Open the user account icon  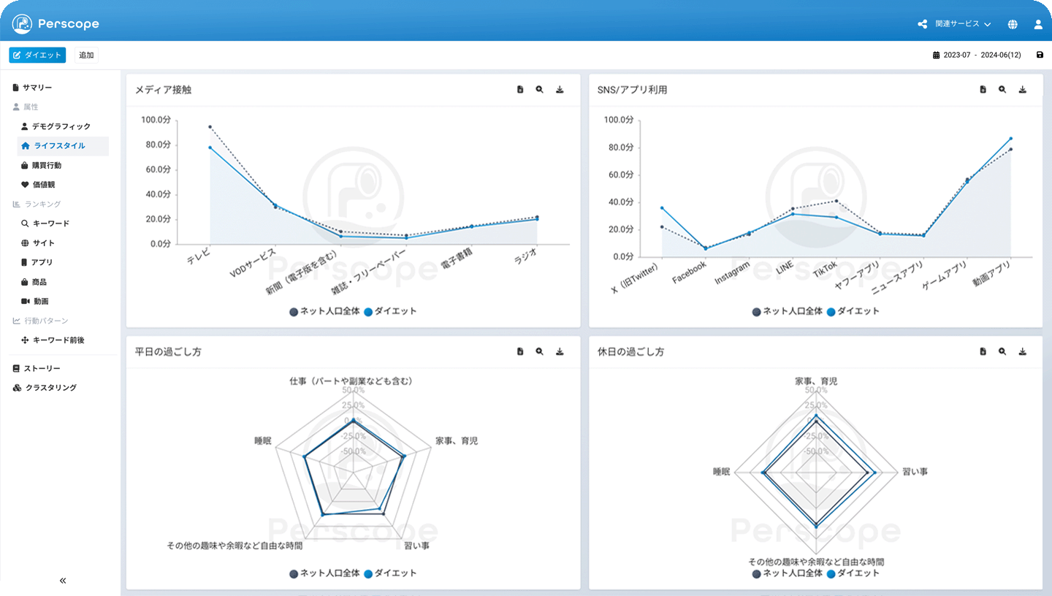[x=1038, y=24]
